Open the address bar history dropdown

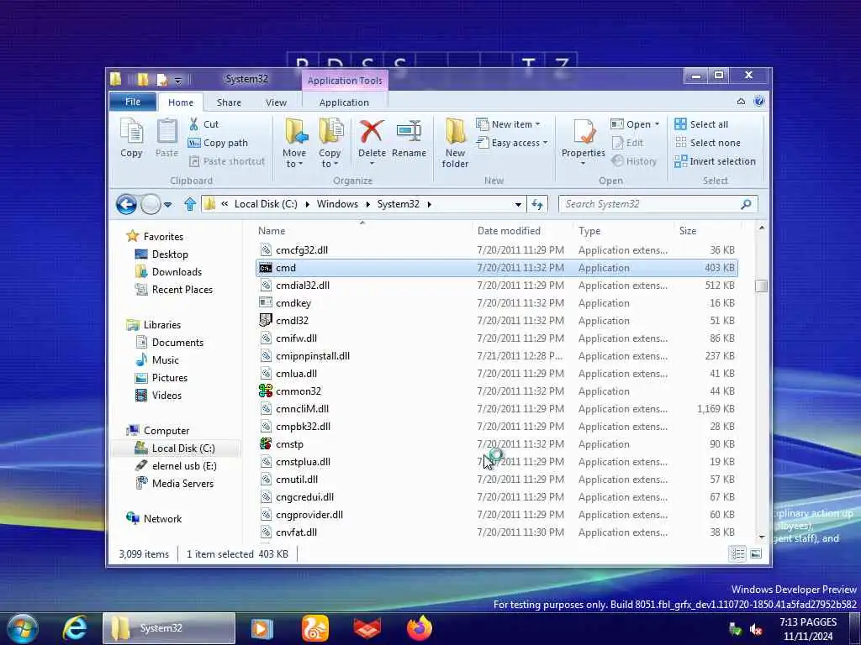518,205
